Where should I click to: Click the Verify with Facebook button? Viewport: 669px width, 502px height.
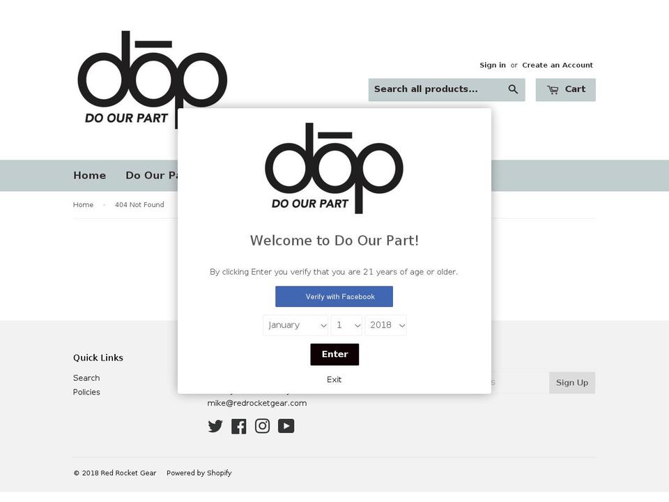point(334,296)
